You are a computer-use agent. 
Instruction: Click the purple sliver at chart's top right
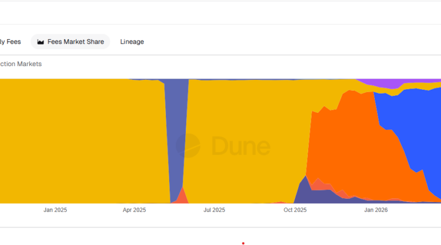click(x=380, y=83)
